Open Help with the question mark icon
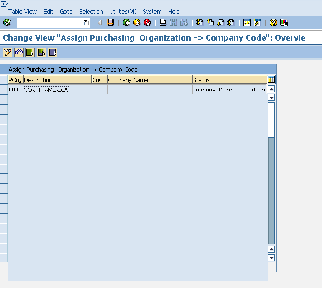Screen dimensions: 322x288 [x=274, y=23]
